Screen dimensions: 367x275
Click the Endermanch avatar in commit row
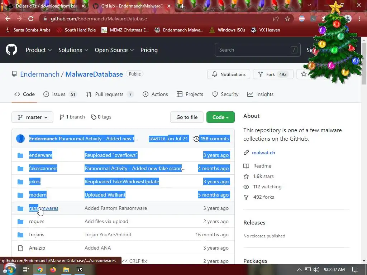20,139
